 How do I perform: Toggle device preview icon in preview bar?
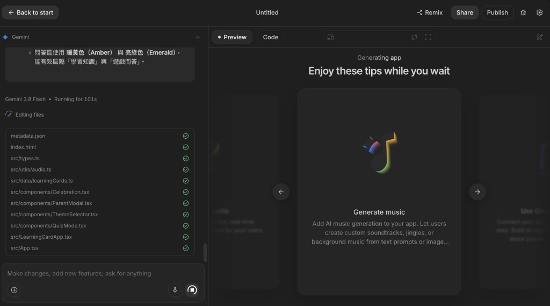tap(330, 37)
